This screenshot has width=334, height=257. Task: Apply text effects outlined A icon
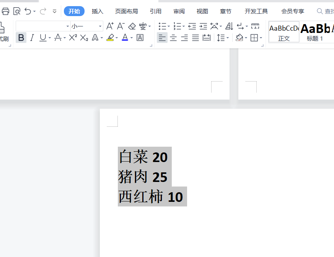point(95,38)
